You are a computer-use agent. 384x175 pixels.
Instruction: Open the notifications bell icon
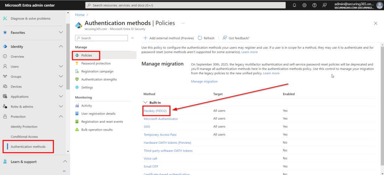(295, 5)
